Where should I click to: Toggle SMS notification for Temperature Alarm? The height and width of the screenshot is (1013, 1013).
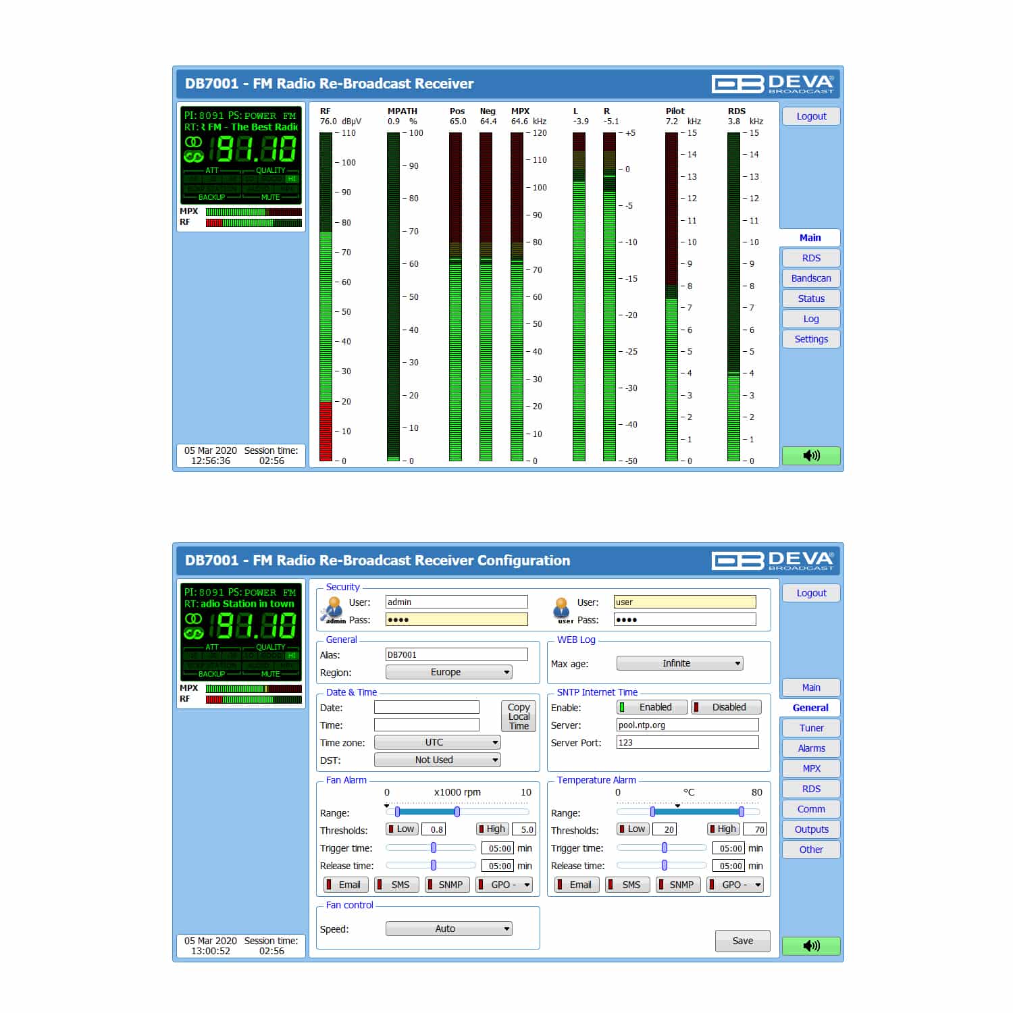[x=628, y=885]
